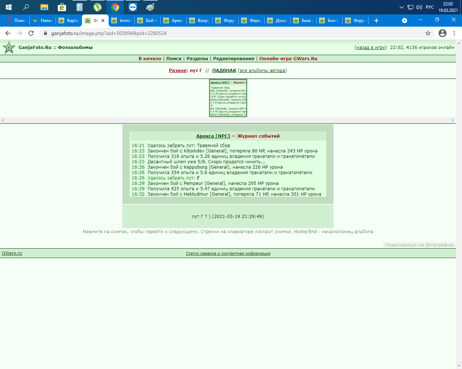The width and height of the screenshot is (462, 369).
Task: Open the footer GWars.ru link
Action: coord(12,253)
